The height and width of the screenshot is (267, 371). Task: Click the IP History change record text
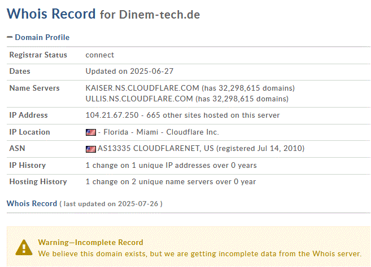171,166
